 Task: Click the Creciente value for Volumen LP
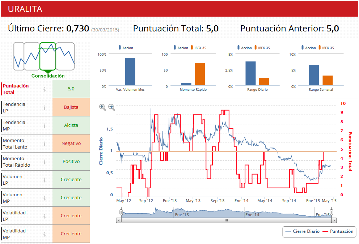pyautogui.click(x=71, y=180)
